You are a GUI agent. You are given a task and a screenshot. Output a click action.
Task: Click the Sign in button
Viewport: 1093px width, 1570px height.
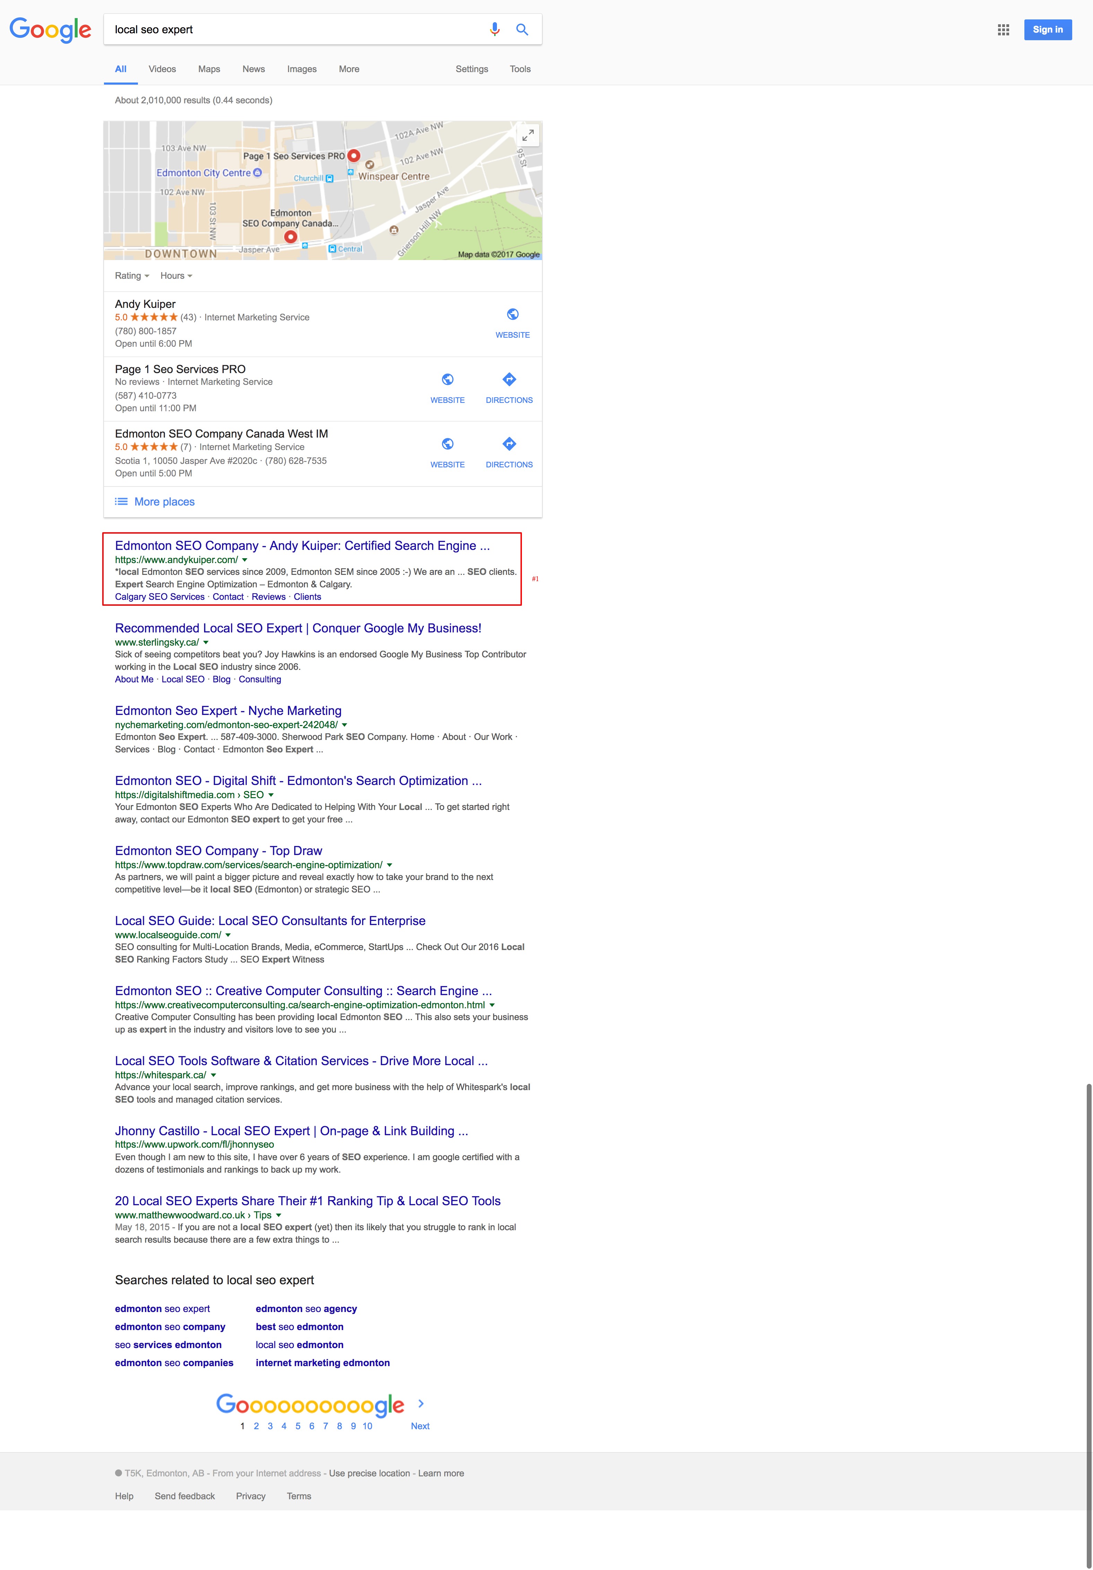tap(1047, 29)
